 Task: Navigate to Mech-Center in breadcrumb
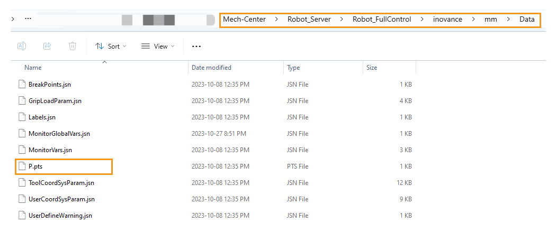coord(244,20)
